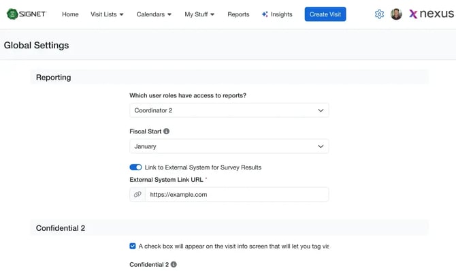Screen dimensions: 456x271
Task: Uncheck the Confidential 2 visit tag checkbox
Action: [x=133, y=246]
